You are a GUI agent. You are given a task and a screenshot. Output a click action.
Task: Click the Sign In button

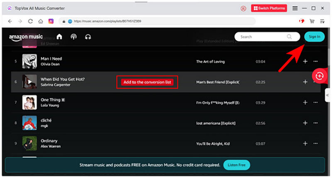315,37
